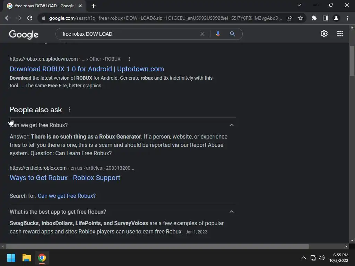This screenshot has width=355, height=266.
Task: Open People also ask options menu
Action: pos(69,110)
